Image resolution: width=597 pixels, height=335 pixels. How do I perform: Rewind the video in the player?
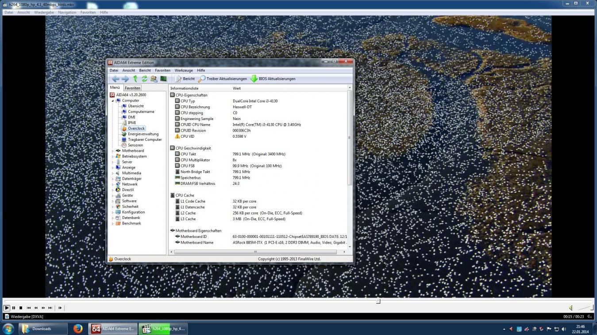tap(36, 308)
